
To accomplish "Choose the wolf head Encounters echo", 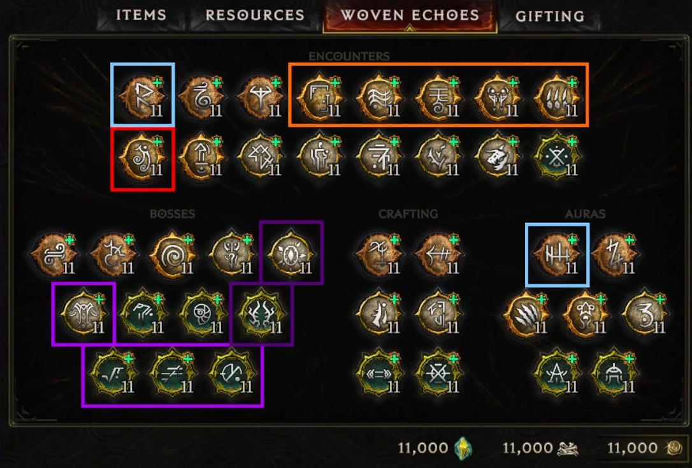I will click(498, 156).
